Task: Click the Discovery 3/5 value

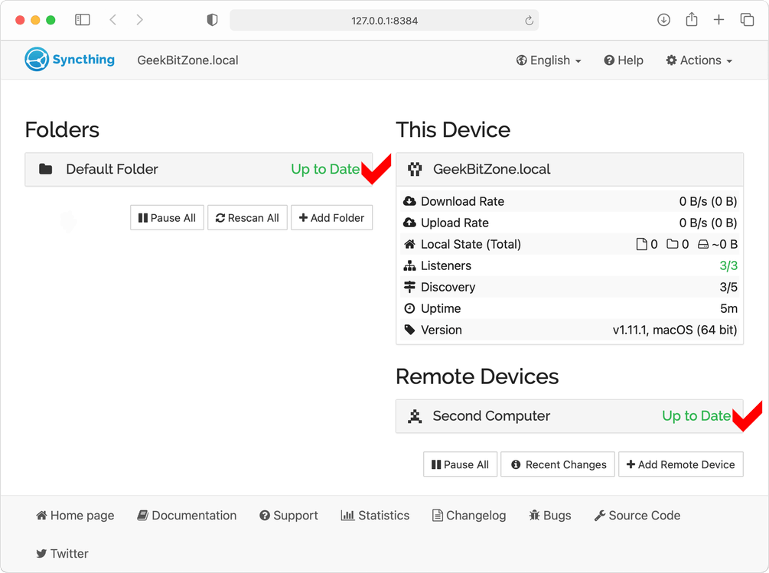Action: 728,287
